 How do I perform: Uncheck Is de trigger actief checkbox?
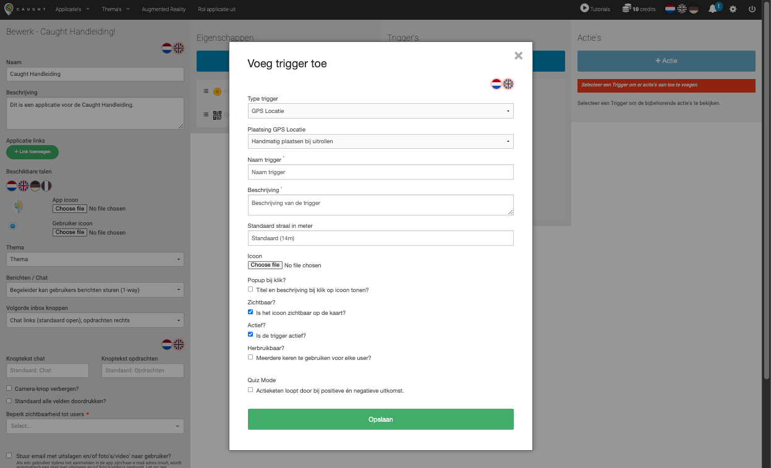coord(250,335)
